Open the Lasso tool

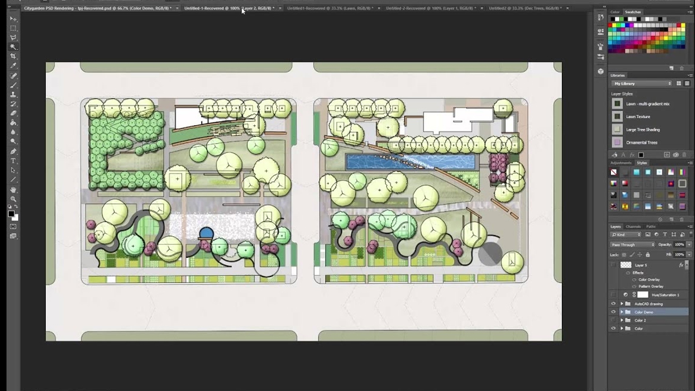tap(13, 38)
